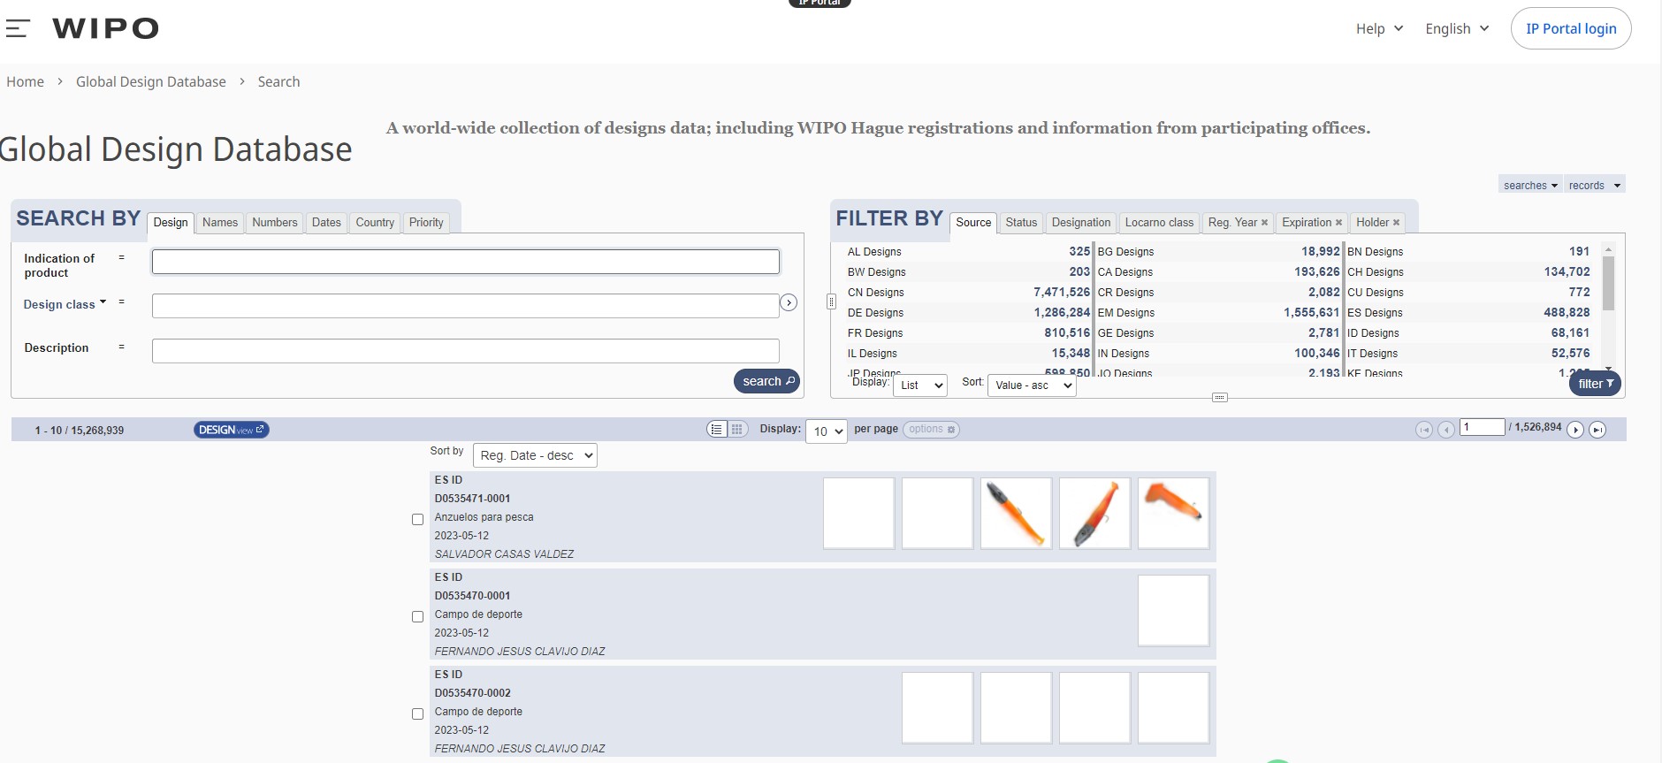Open the hamburger navigation menu
Screen dimensions: 1662x763
tap(17, 28)
